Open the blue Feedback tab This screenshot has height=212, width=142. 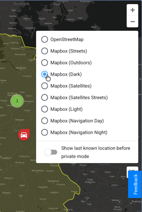click(135, 184)
